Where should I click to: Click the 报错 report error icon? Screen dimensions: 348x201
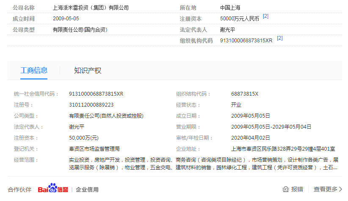pyautogui.click(x=286, y=189)
